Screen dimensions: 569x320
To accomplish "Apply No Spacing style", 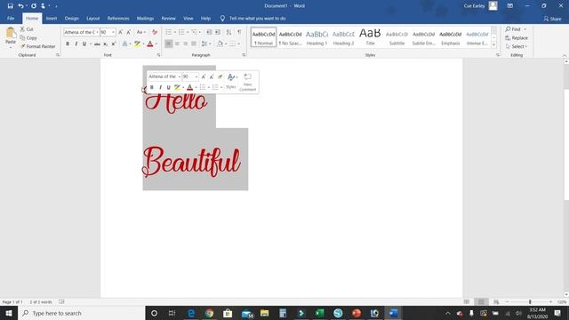I will pos(291,37).
